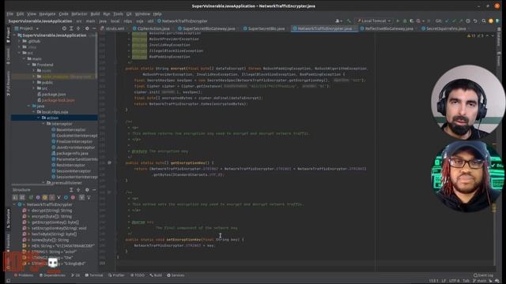Expand the .github folder arrow
506x284 pixels.
[x=19, y=41]
